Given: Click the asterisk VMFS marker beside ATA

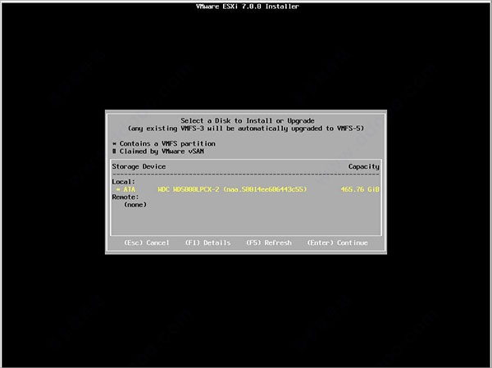Looking at the screenshot, I should (x=117, y=189).
